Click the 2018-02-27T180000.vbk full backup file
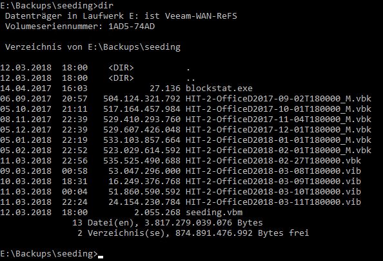 click(x=273, y=161)
